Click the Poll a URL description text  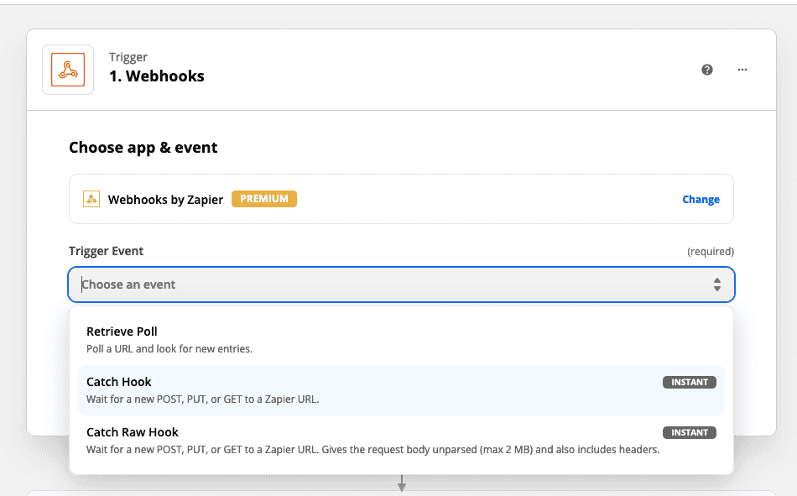click(169, 349)
